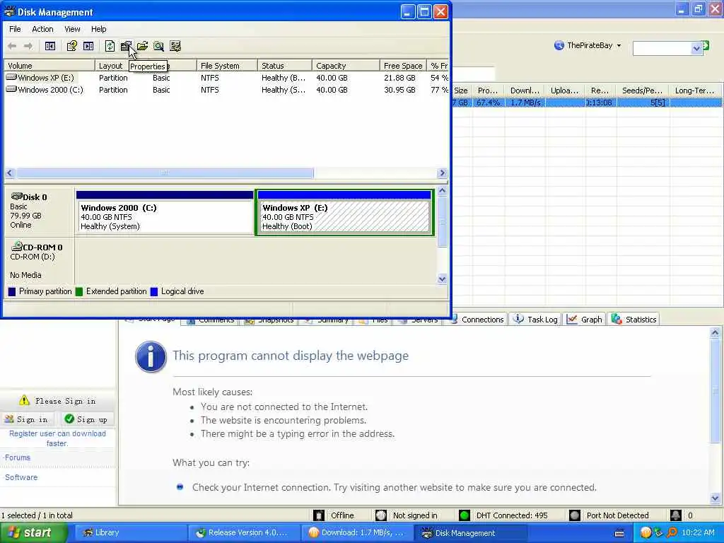Sort by the Volume column header
This screenshot has height=543, width=724.
tap(49, 66)
